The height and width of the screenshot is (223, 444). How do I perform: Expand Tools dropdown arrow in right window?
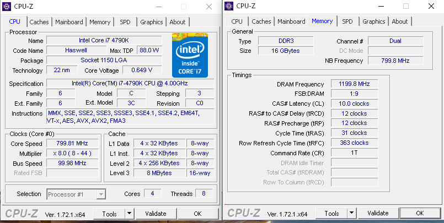(352, 213)
